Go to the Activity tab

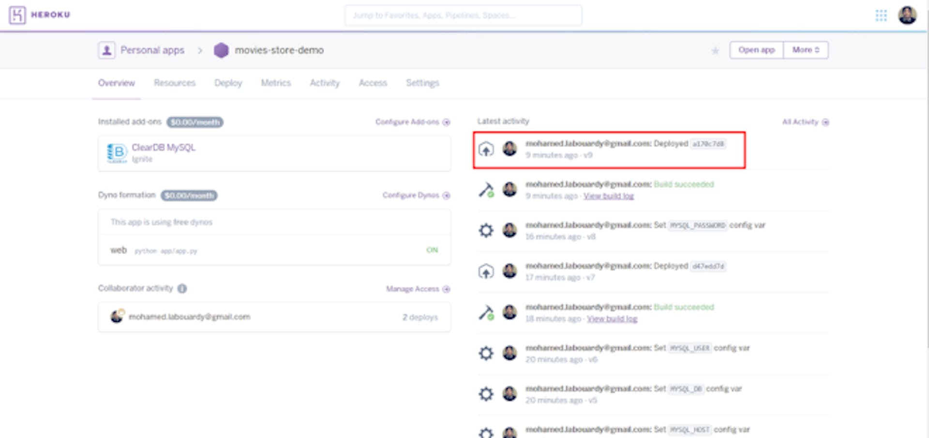(x=325, y=83)
